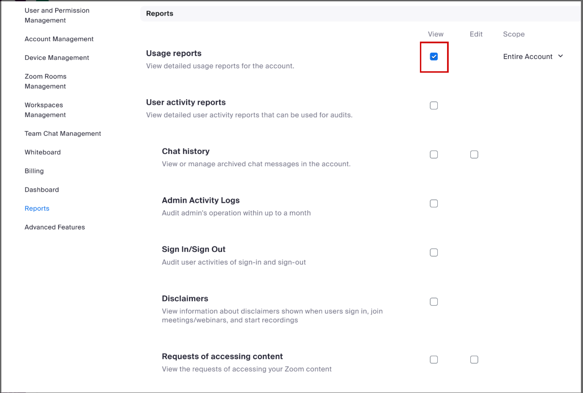The width and height of the screenshot is (583, 393).
Task: Enable Edit permission for Chat history
Action: (474, 155)
